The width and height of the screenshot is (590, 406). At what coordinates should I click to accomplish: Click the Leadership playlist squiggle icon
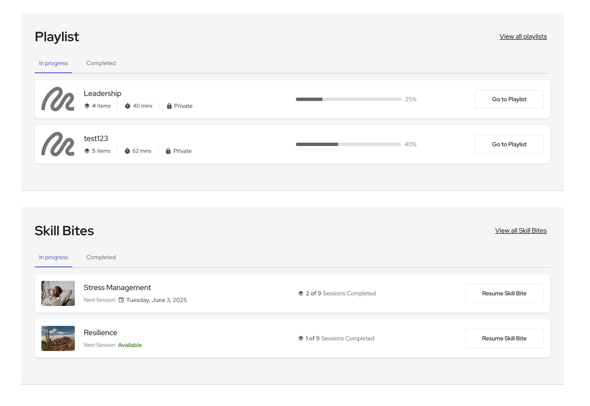point(58,99)
